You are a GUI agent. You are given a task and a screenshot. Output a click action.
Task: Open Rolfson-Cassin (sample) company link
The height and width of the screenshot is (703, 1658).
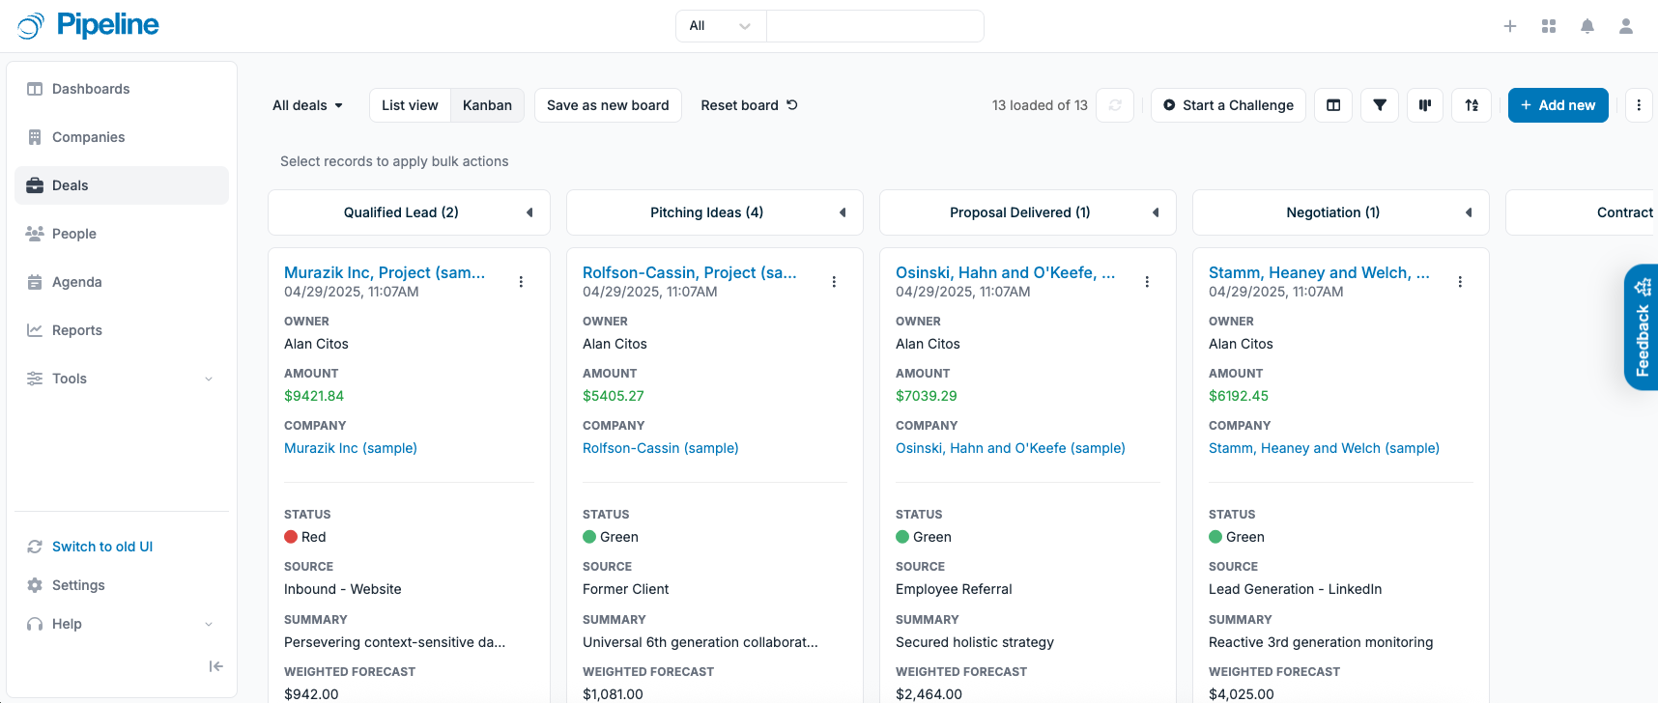point(660,448)
